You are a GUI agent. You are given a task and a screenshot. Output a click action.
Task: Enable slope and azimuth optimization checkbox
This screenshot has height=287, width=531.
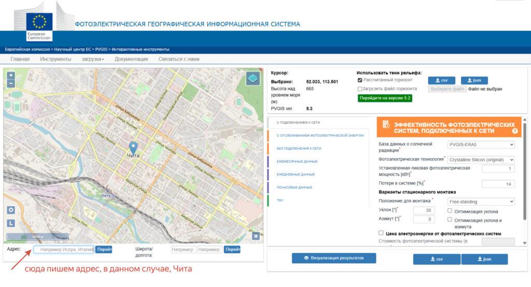[450, 219]
